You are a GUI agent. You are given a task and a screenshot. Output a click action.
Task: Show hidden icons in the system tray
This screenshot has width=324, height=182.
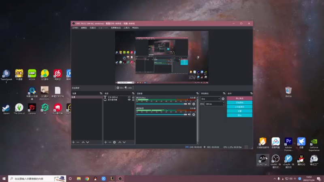[x=275, y=179]
